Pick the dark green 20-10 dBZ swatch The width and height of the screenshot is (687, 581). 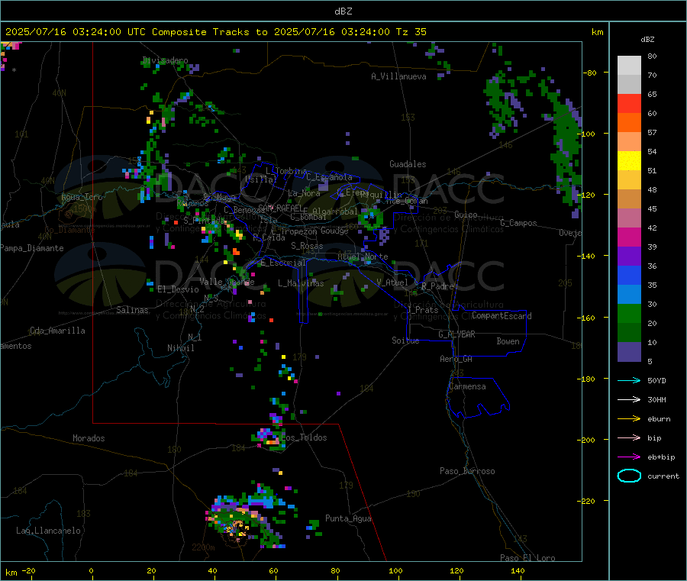[629, 333]
